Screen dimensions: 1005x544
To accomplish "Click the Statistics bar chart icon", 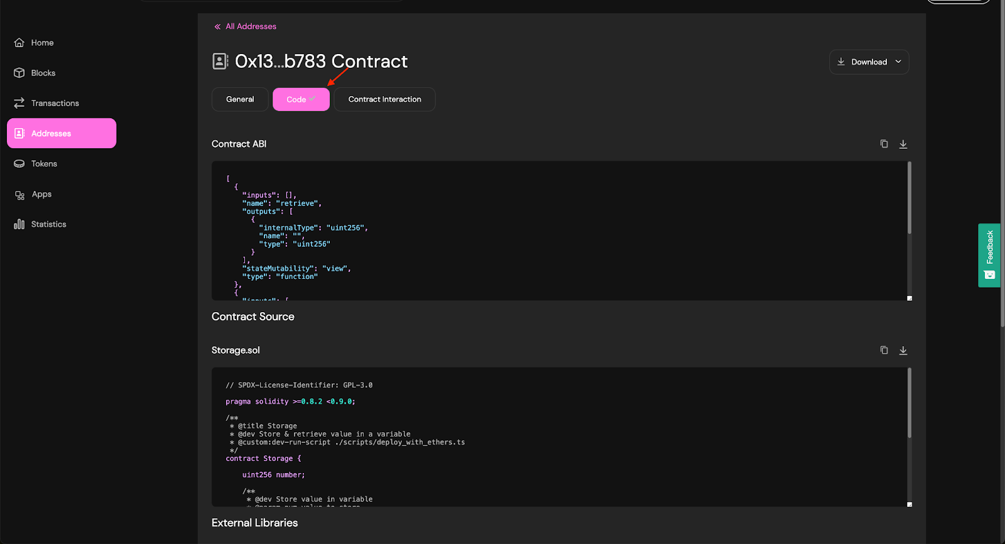I will click(19, 224).
